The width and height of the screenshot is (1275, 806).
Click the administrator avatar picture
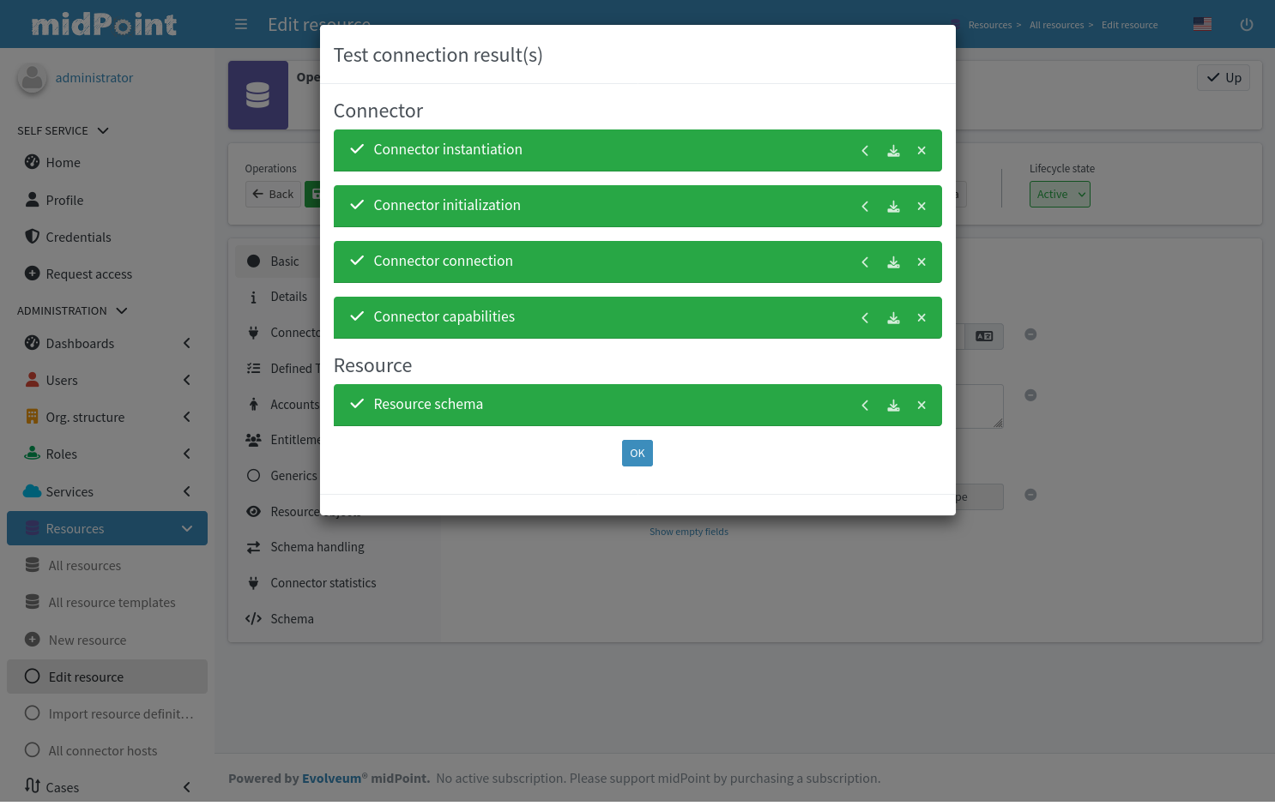tap(32, 78)
